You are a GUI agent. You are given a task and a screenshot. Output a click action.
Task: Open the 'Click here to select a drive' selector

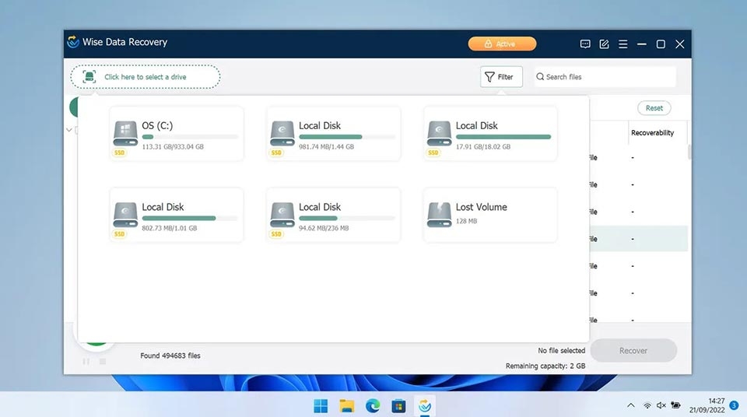tap(146, 77)
